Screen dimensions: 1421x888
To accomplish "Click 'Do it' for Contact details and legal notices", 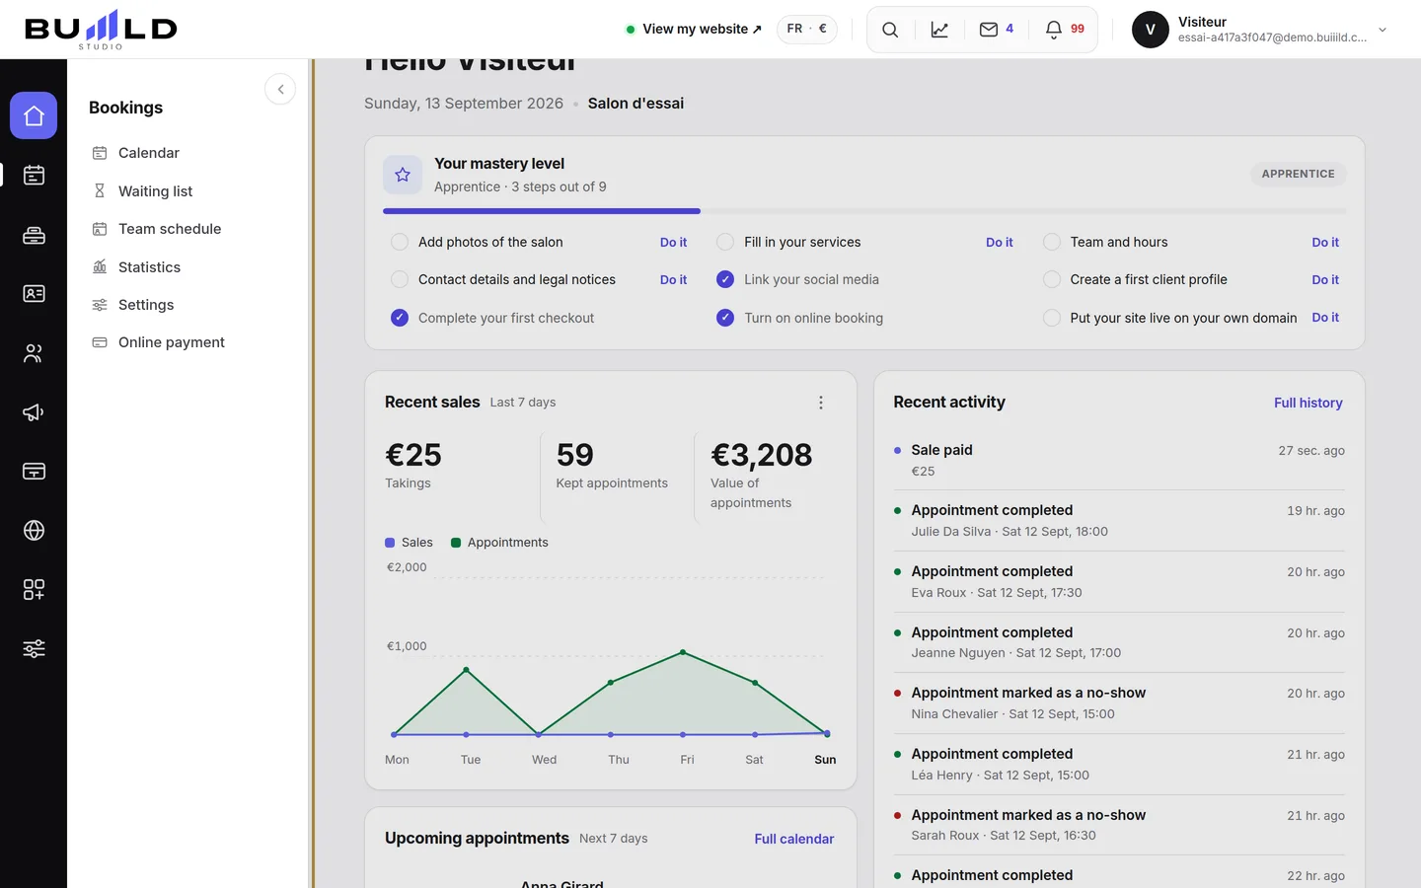I will coord(674,279).
